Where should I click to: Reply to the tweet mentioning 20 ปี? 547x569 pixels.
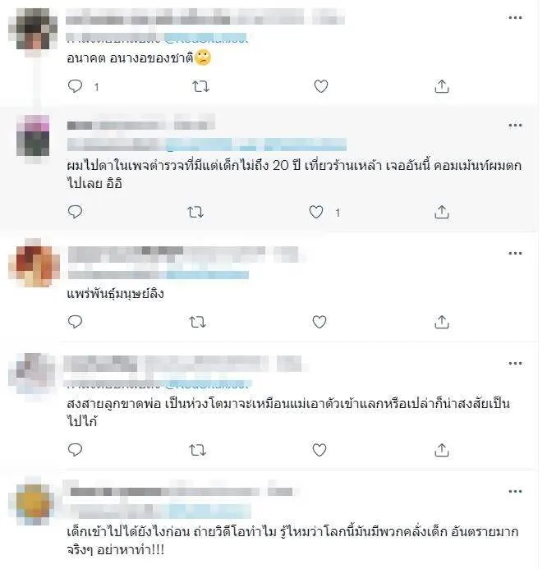pyautogui.click(x=75, y=212)
